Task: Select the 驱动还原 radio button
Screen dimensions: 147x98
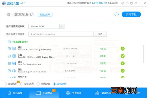Action: [x=22, y=84]
